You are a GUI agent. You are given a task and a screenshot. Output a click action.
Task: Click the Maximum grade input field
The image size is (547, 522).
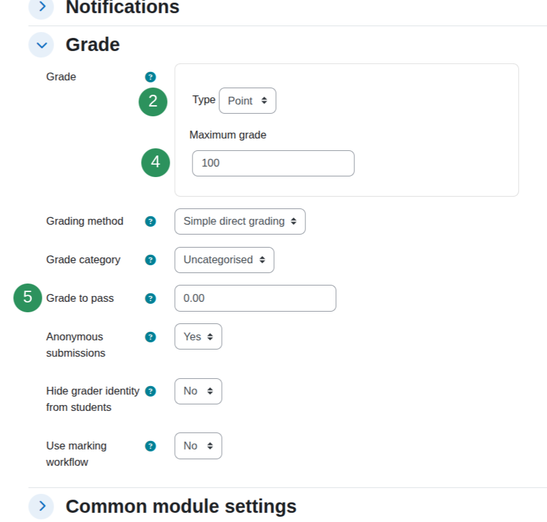(273, 163)
